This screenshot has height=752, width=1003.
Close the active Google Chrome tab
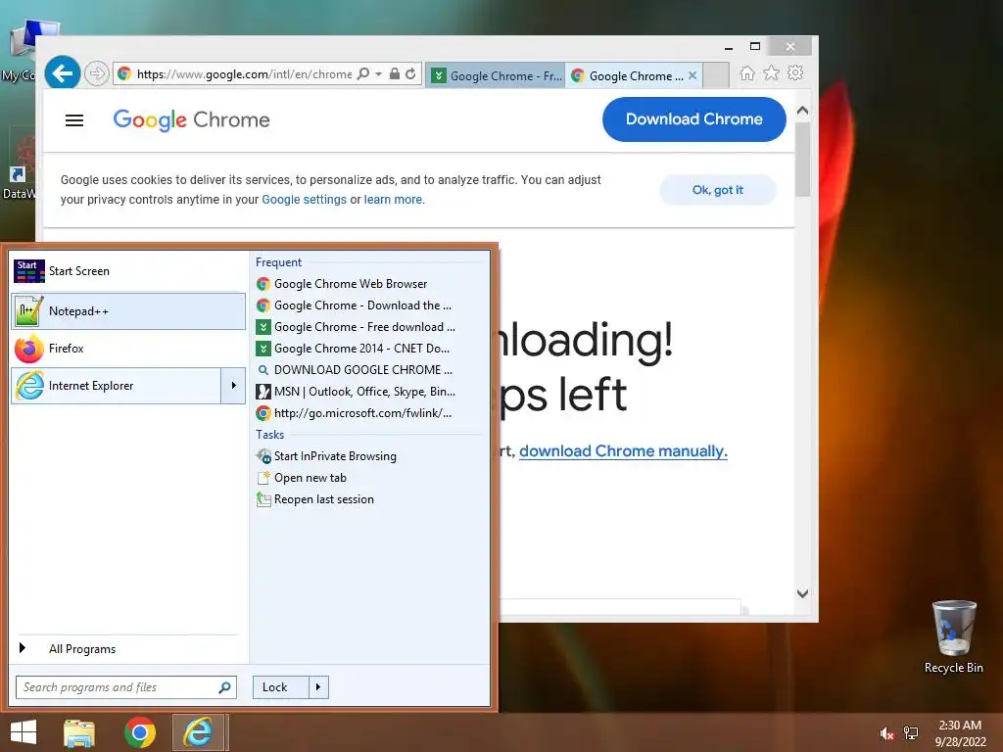[693, 75]
